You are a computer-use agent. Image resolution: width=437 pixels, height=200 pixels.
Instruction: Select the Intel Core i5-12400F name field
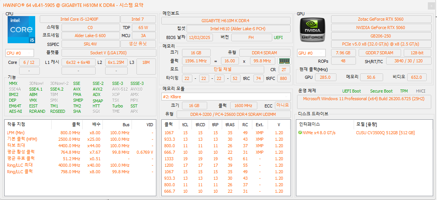[80, 19]
